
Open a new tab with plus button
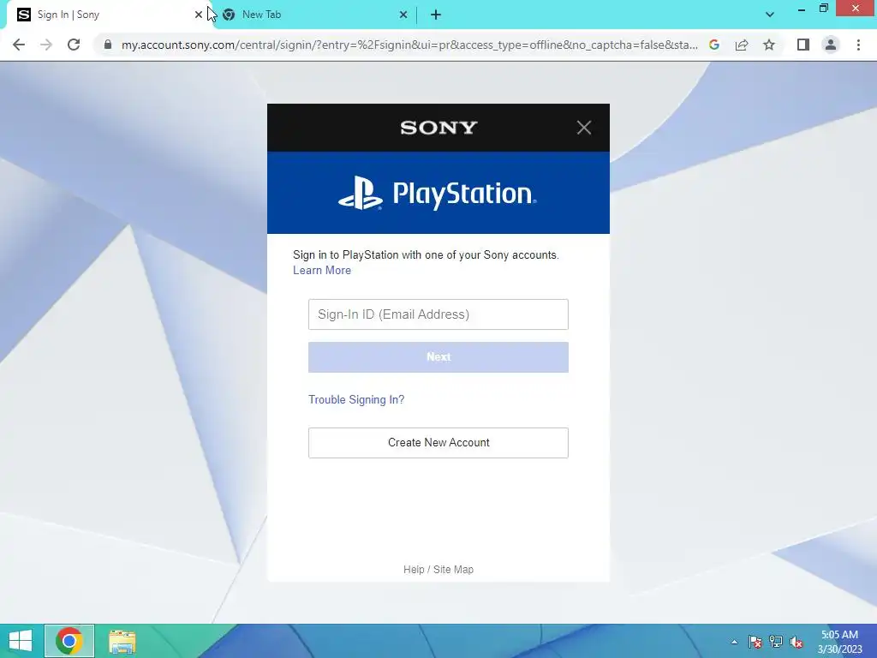click(x=436, y=15)
